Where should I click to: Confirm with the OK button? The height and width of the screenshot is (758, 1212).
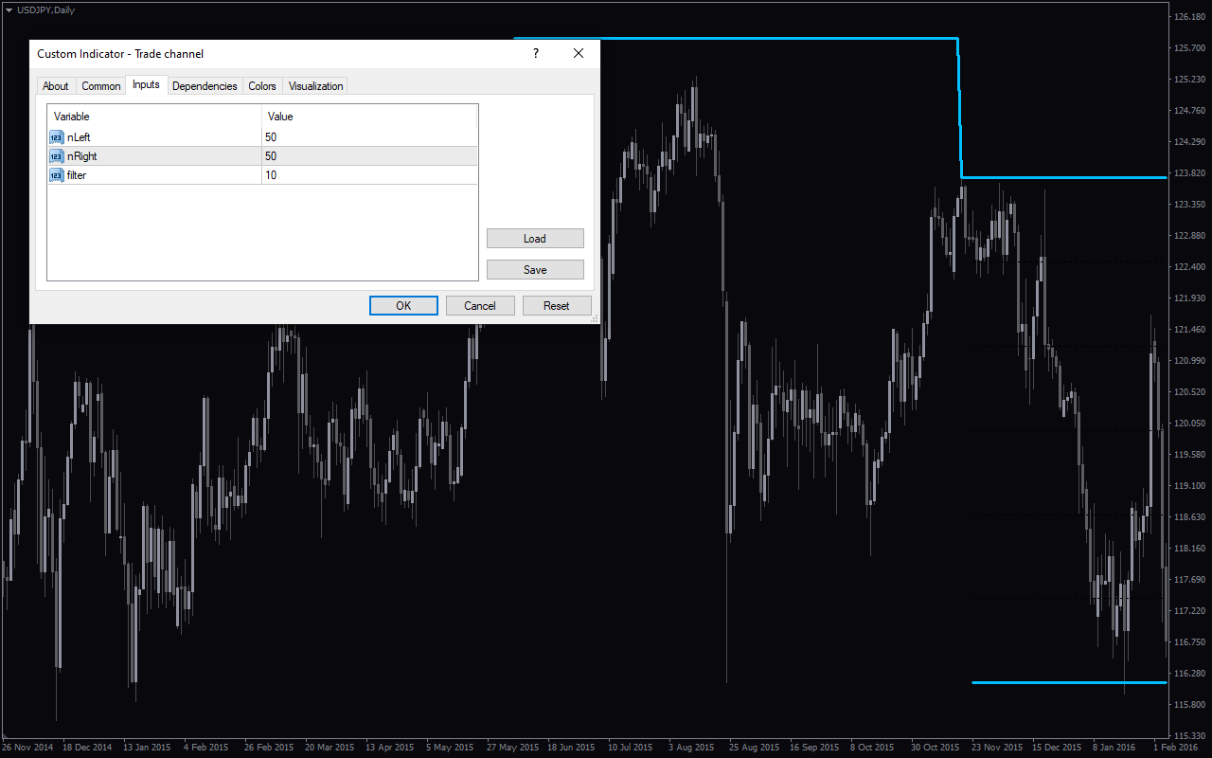point(403,306)
